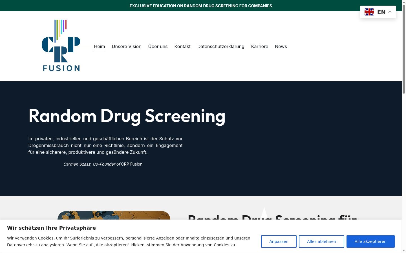The image size is (406, 253).
Task: Open the Heim menu item
Action: pyautogui.click(x=100, y=46)
